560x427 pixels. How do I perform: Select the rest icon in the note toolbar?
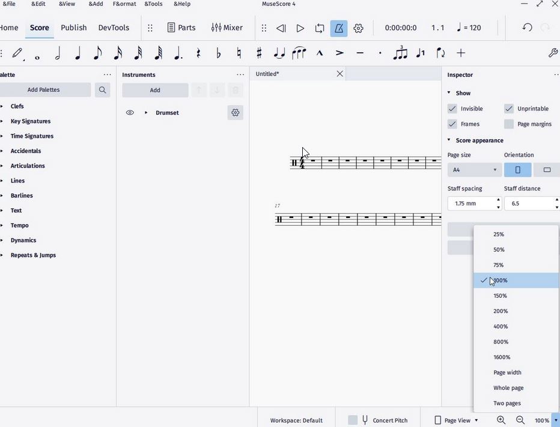(198, 53)
